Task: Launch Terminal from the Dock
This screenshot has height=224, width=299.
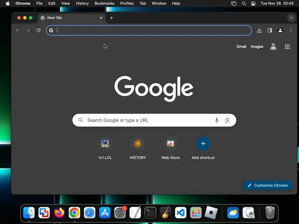Action: [150, 213]
